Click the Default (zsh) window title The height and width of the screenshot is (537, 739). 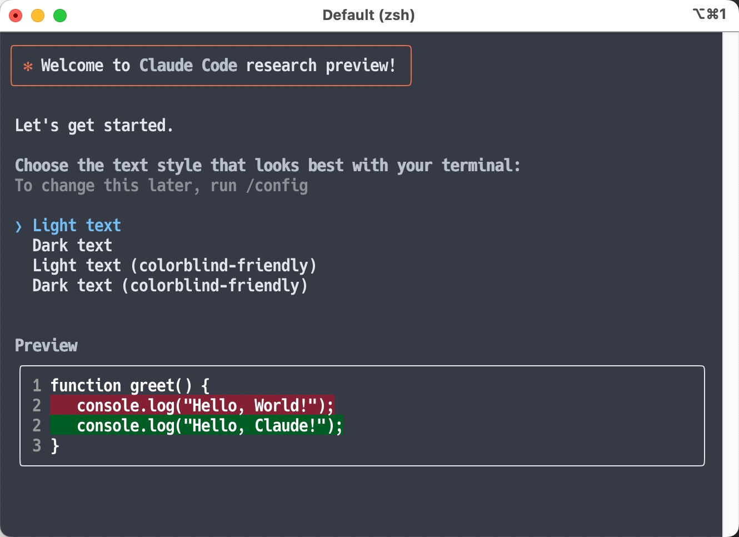[368, 15]
